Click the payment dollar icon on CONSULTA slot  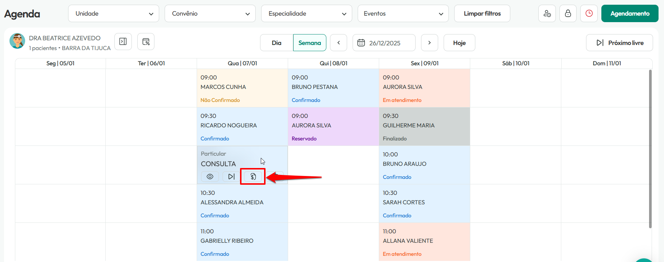[253, 176]
